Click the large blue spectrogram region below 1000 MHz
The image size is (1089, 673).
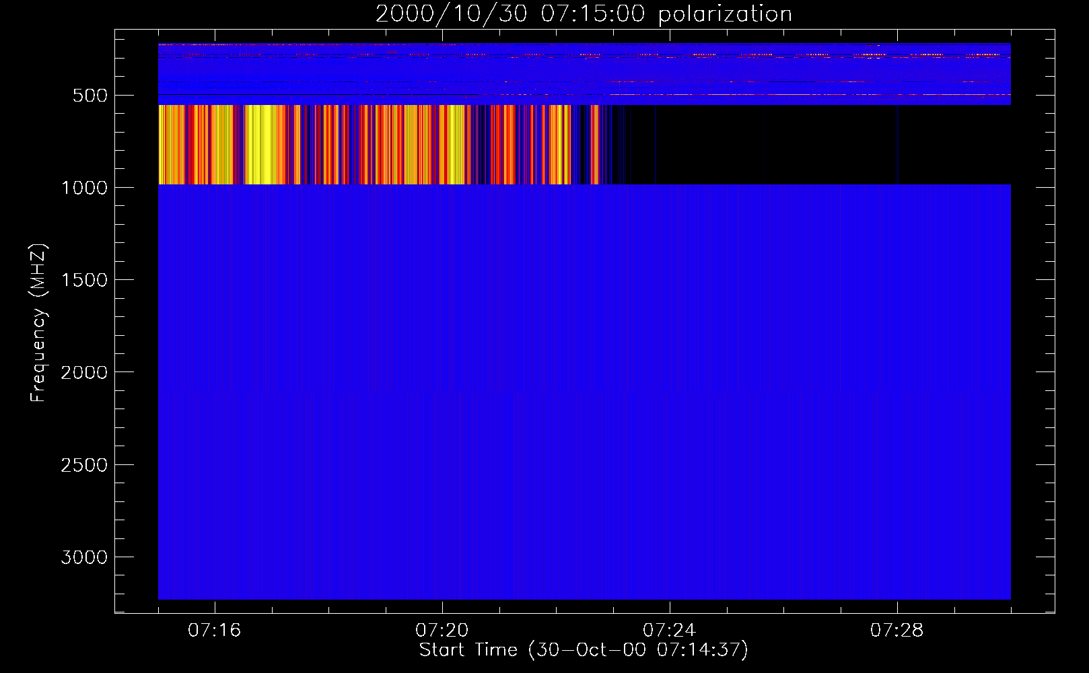tap(584, 392)
